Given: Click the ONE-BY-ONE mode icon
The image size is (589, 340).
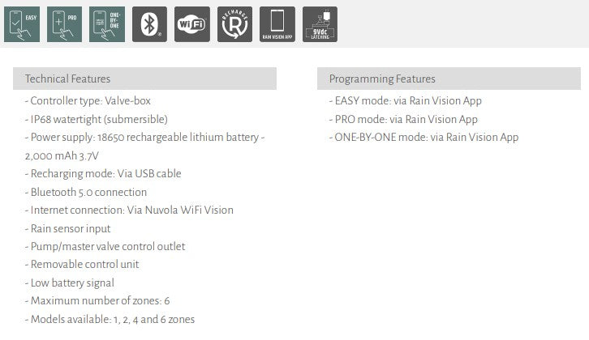Looking at the screenshot, I should 107,24.
